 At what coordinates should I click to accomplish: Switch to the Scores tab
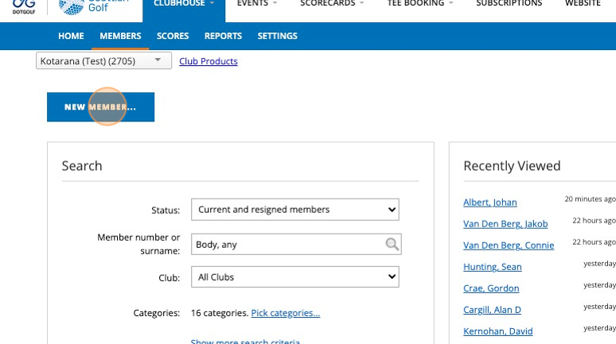click(173, 36)
